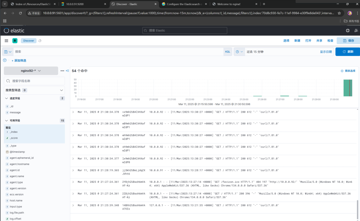Viewport: 360px width, 221px height.
Task: Click the elastic logo
Action: pos(14,30)
